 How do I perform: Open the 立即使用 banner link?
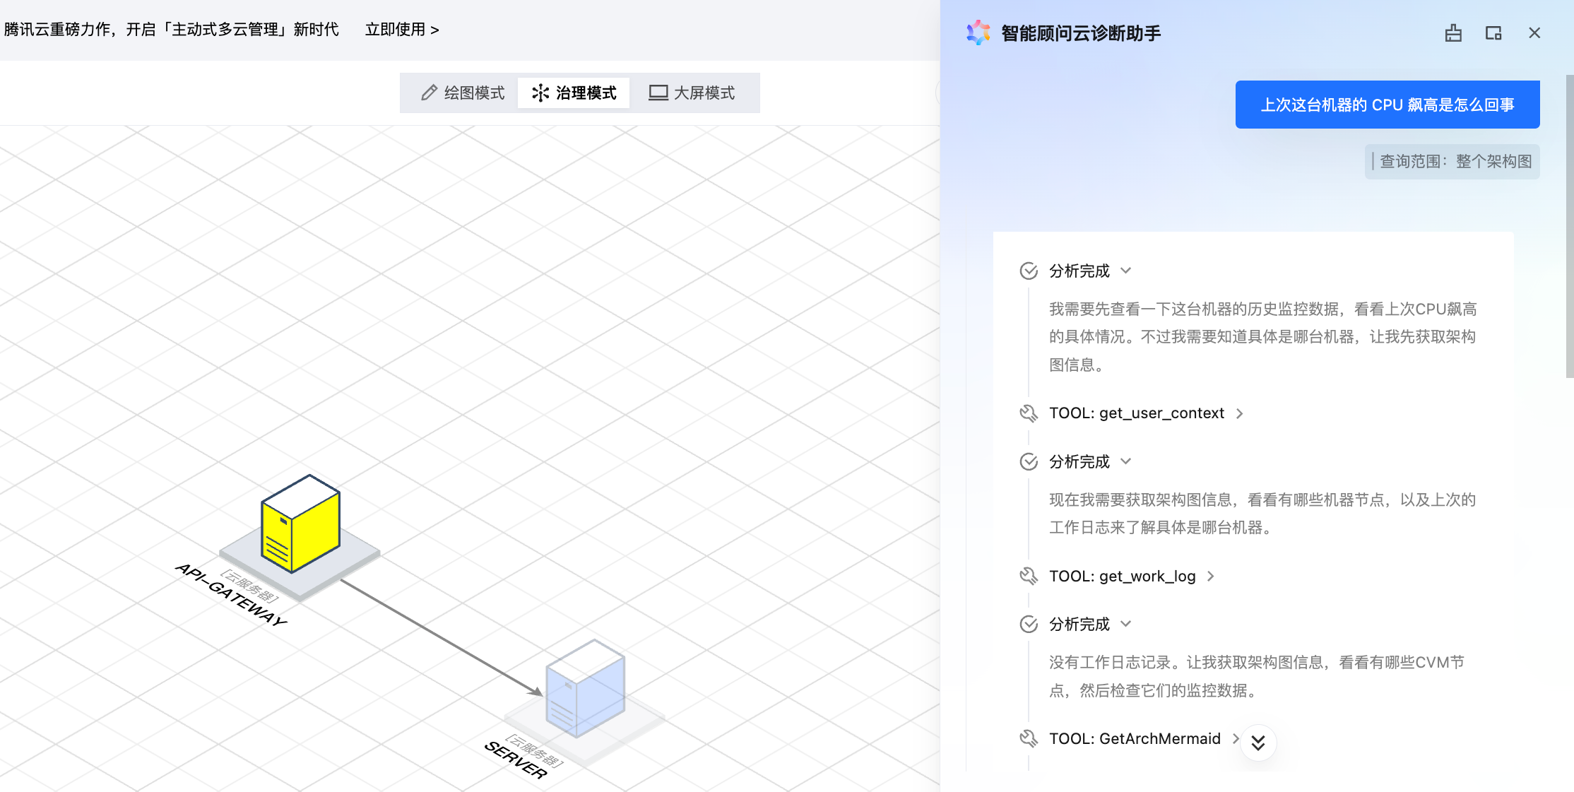[401, 30]
